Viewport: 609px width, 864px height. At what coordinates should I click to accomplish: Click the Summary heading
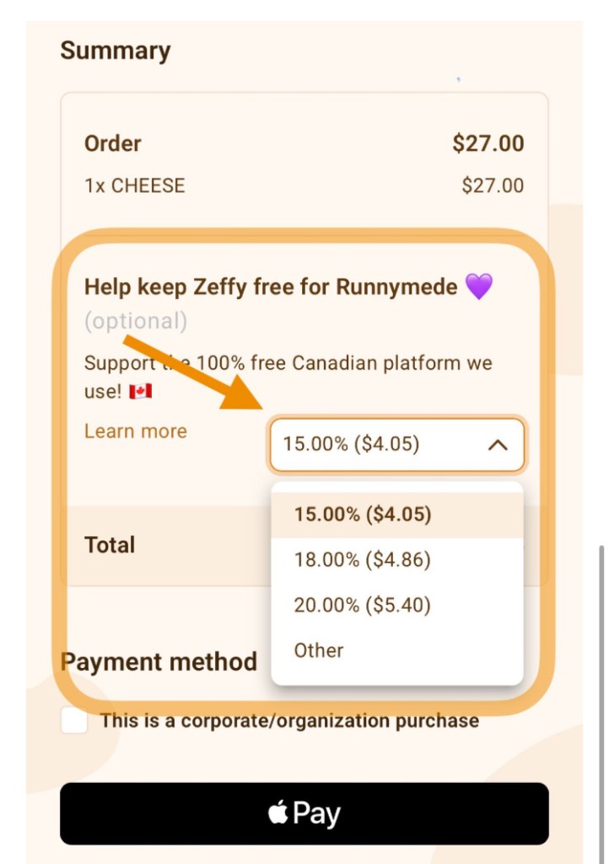[115, 51]
